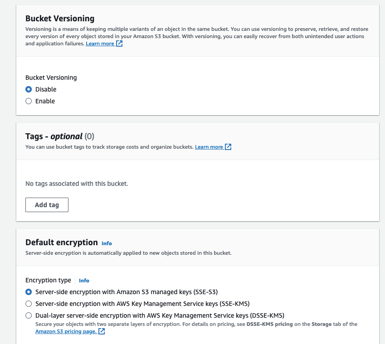Open the Amazon S3 pricing page link

[x=66, y=331]
